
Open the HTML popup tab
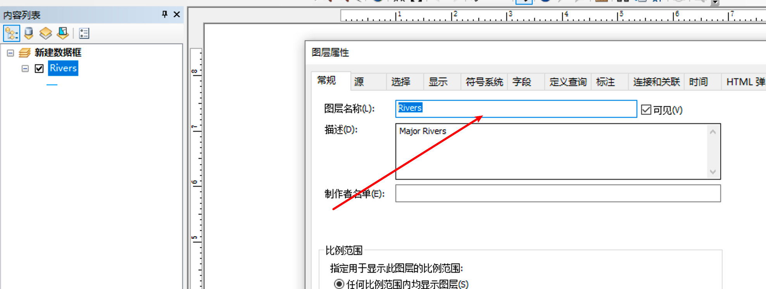point(744,82)
